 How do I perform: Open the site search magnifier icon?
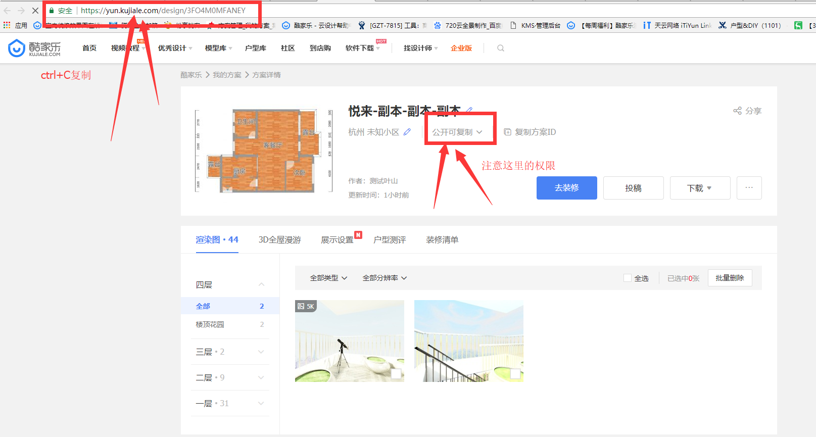point(501,48)
